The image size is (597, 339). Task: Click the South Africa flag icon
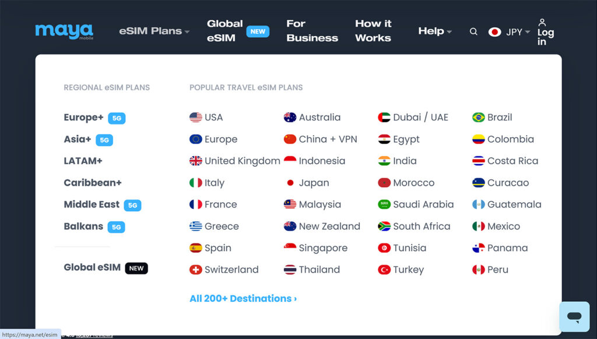(384, 226)
